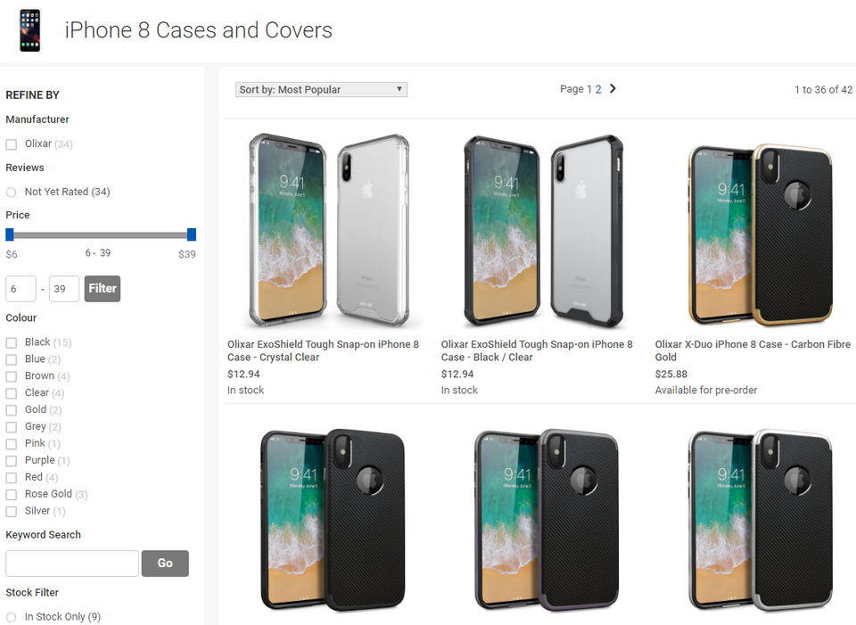Check the Clear colour filter
The height and width of the screenshot is (625, 856).
[x=10, y=392]
